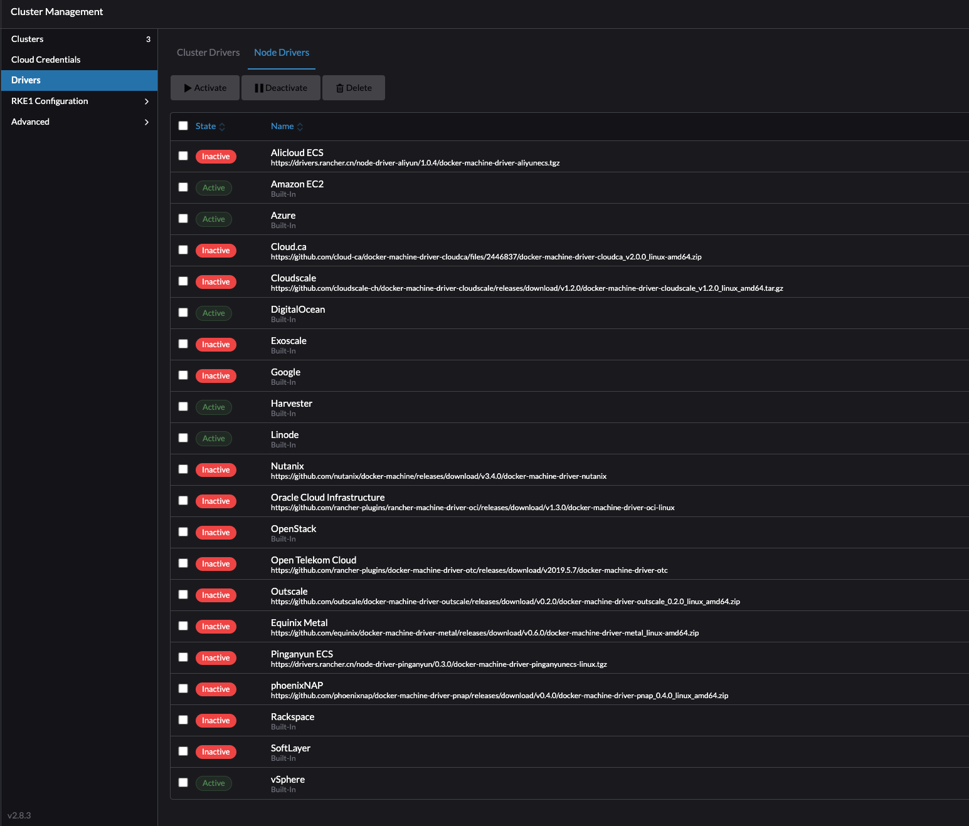Check the Exoscale row checkbox
This screenshot has height=826, width=969.
183,343
